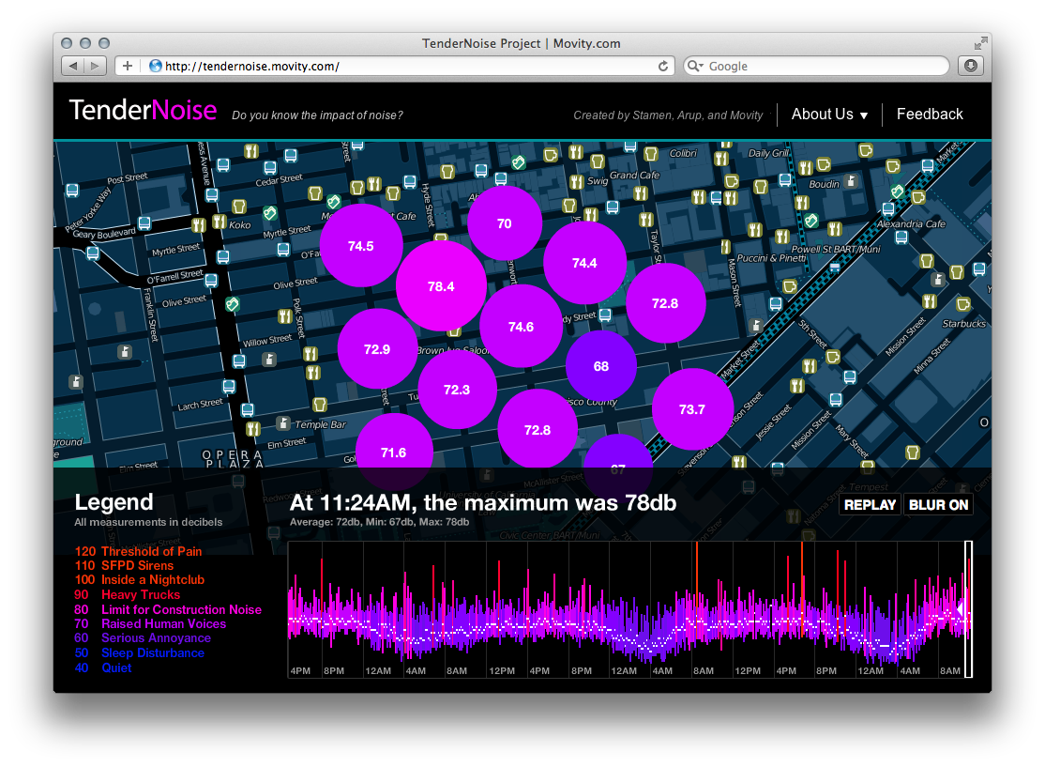This screenshot has height=767, width=1045.
Task: Click the 73.7 decibel noise circle
Action: [x=691, y=408]
